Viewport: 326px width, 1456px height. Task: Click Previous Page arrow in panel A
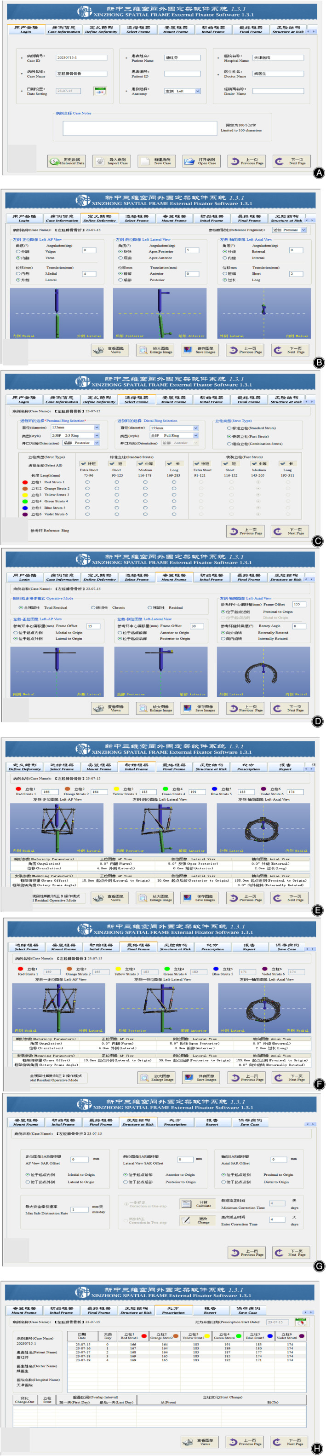[246, 162]
